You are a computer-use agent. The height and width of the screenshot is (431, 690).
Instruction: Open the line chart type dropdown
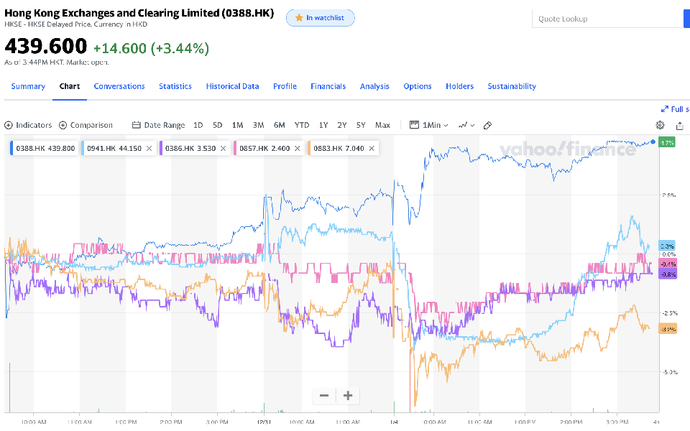tap(466, 125)
